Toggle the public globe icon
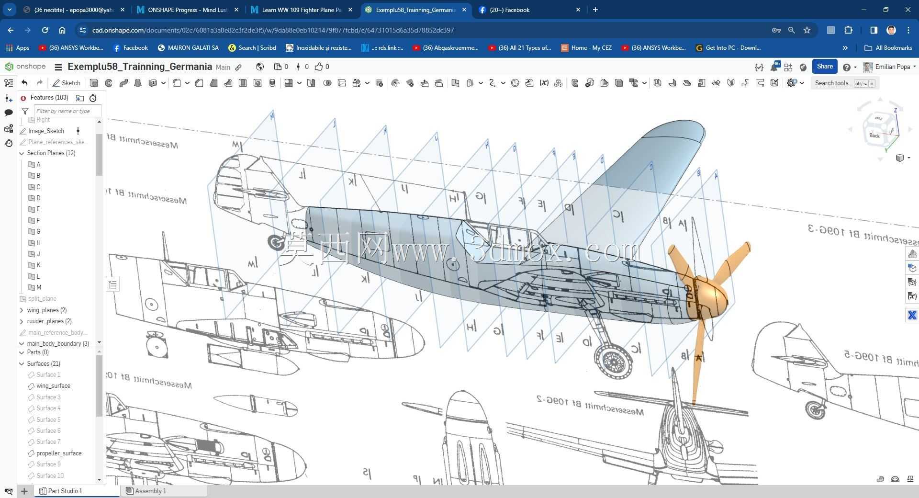The width and height of the screenshot is (919, 498). (x=259, y=67)
